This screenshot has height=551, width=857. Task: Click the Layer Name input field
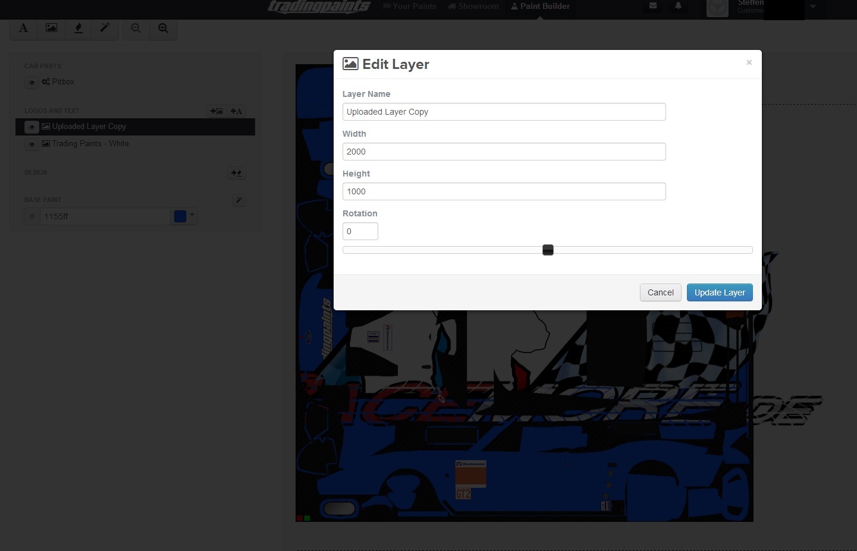pos(504,112)
